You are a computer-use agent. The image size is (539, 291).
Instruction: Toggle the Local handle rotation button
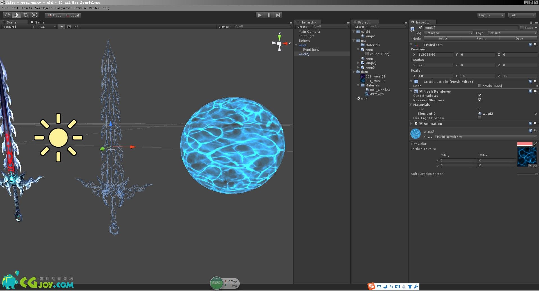[72, 15]
